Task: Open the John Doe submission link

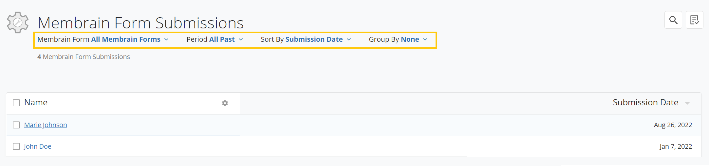Action: tap(38, 146)
